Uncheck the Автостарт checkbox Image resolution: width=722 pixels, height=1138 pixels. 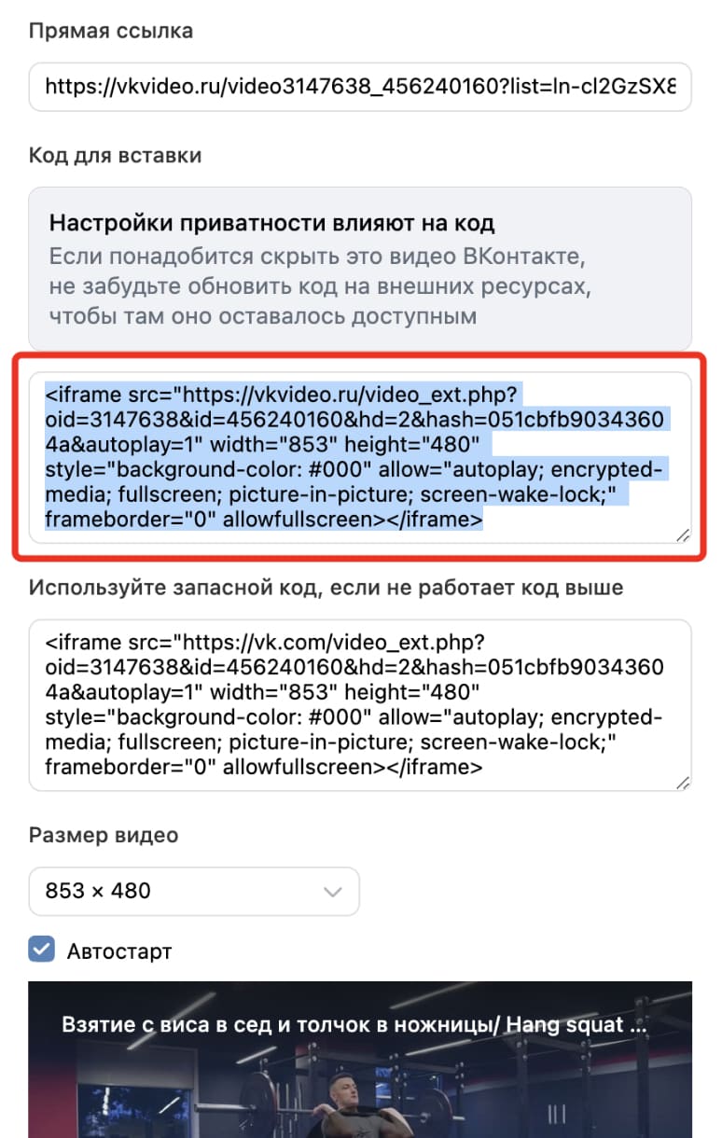click(x=41, y=951)
